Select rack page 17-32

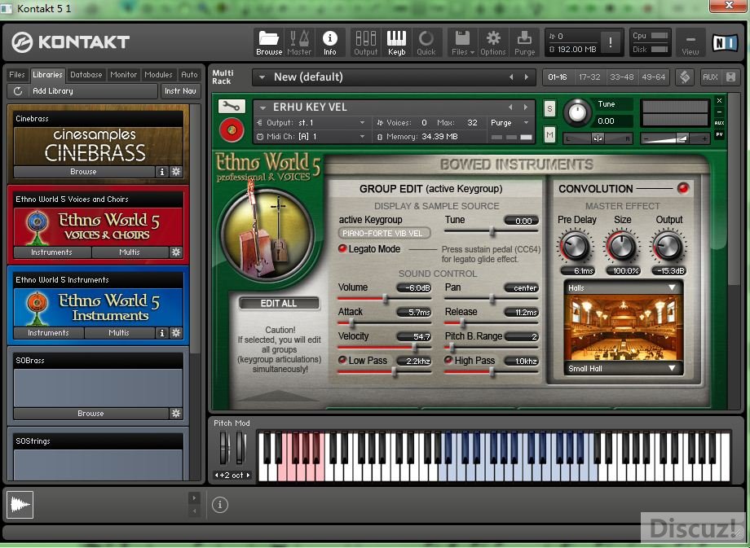point(589,77)
